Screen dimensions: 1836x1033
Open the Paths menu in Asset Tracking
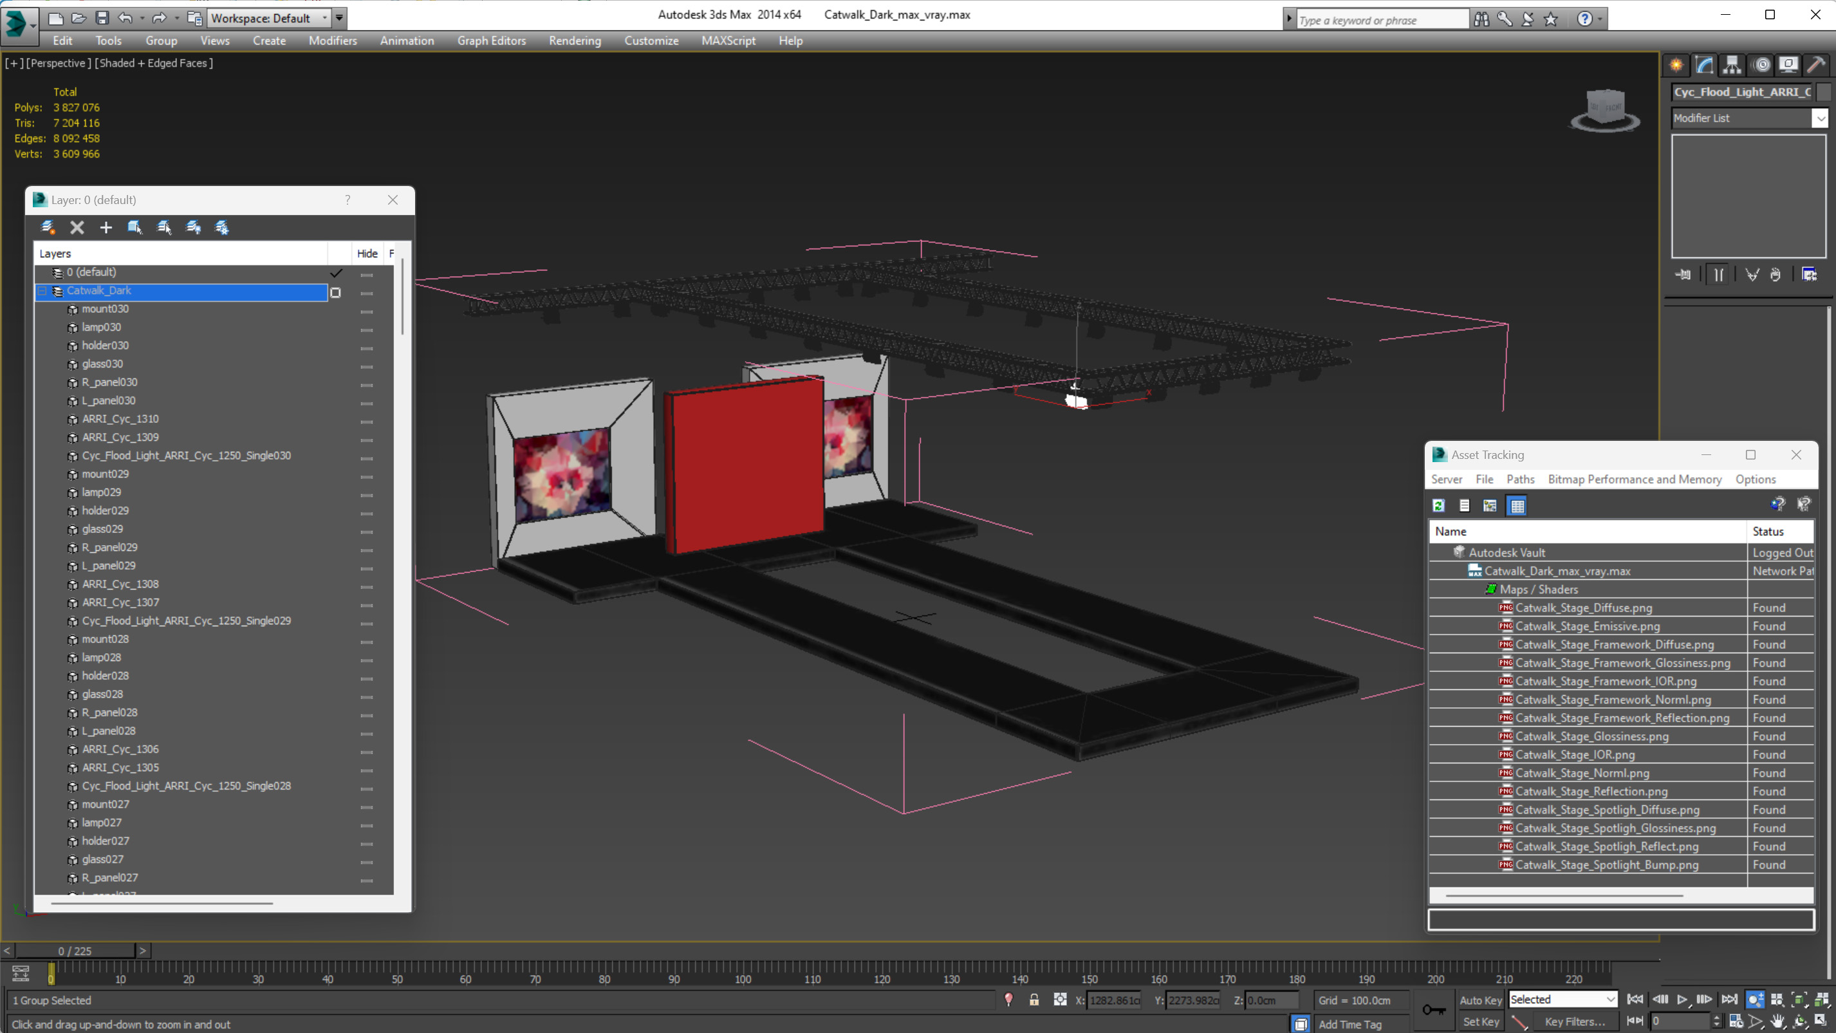[x=1519, y=479]
